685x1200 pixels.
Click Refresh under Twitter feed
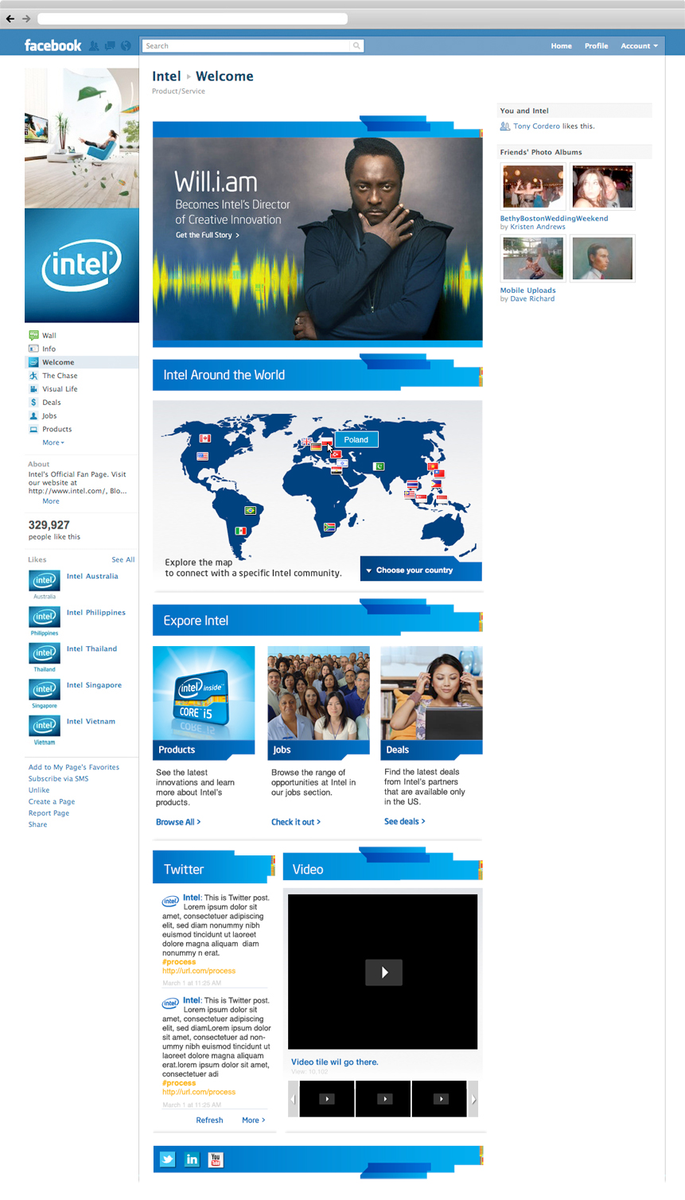(x=209, y=1120)
